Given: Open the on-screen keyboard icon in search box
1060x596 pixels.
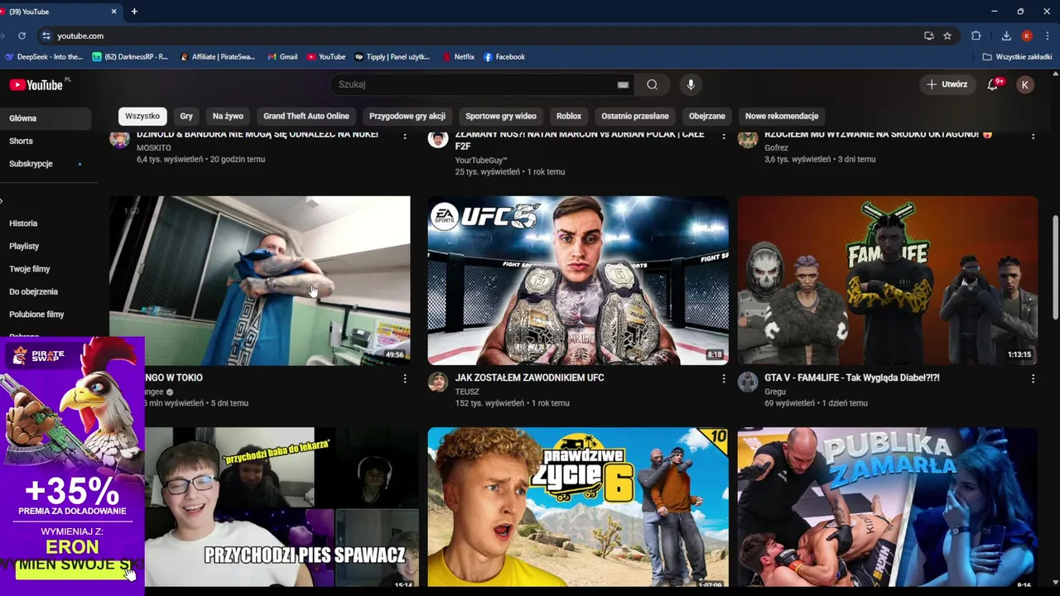Looking at the screenshot, I should (623, 84).
